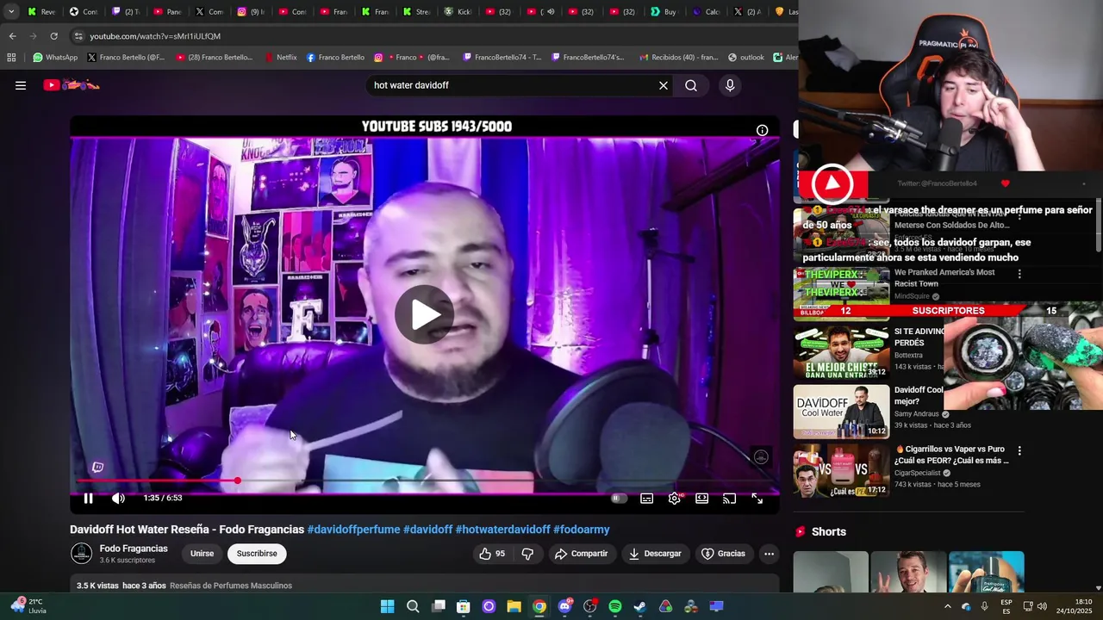This screenshot has height=620, width=1103.
Task: Click the magnifier search button
Action: tap(691, 85)
